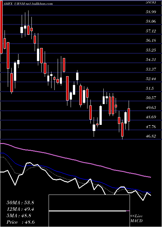162x227 pixels.
Task: Select the 53.37 price axis label
Action: point(152,69)
